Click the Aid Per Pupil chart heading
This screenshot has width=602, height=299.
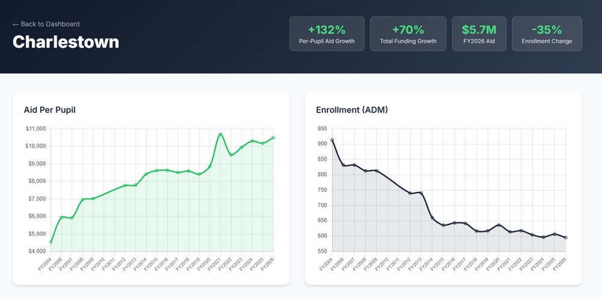point(49,109)
